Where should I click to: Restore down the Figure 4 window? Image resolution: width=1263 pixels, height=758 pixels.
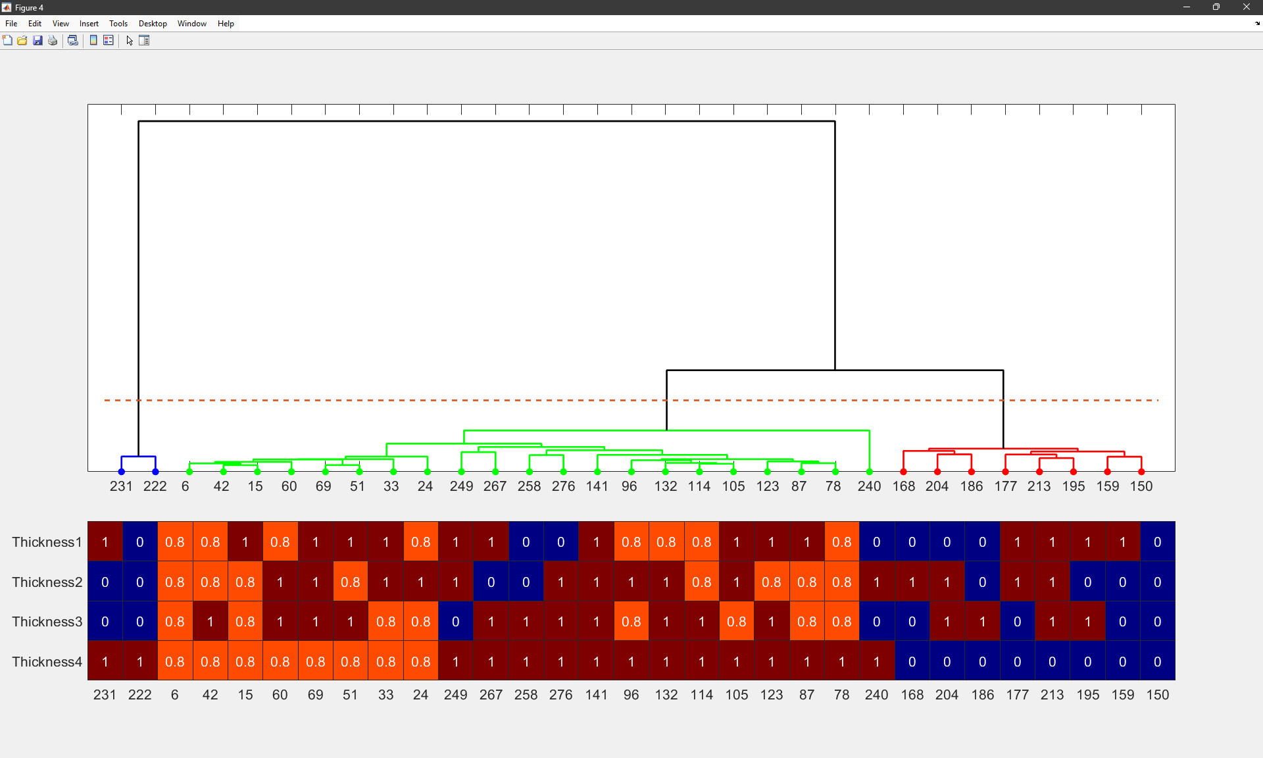[x=1216, y=7]
